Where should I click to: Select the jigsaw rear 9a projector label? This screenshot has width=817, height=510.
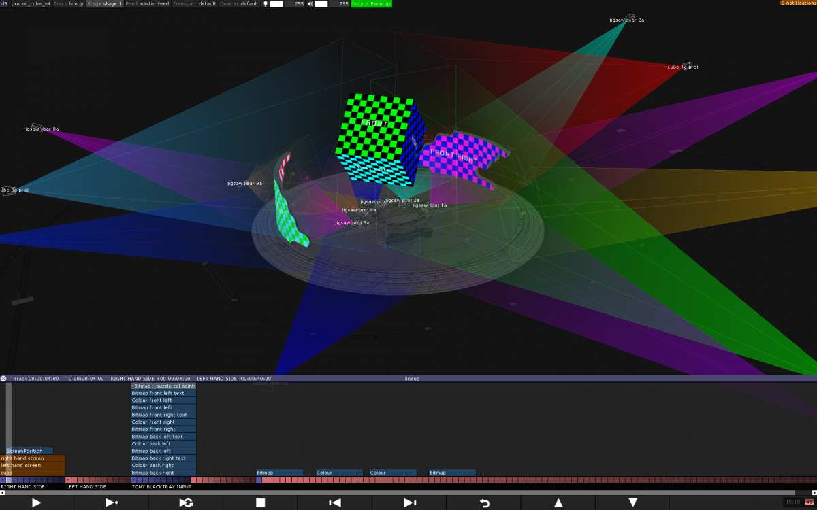pos(244,183)
